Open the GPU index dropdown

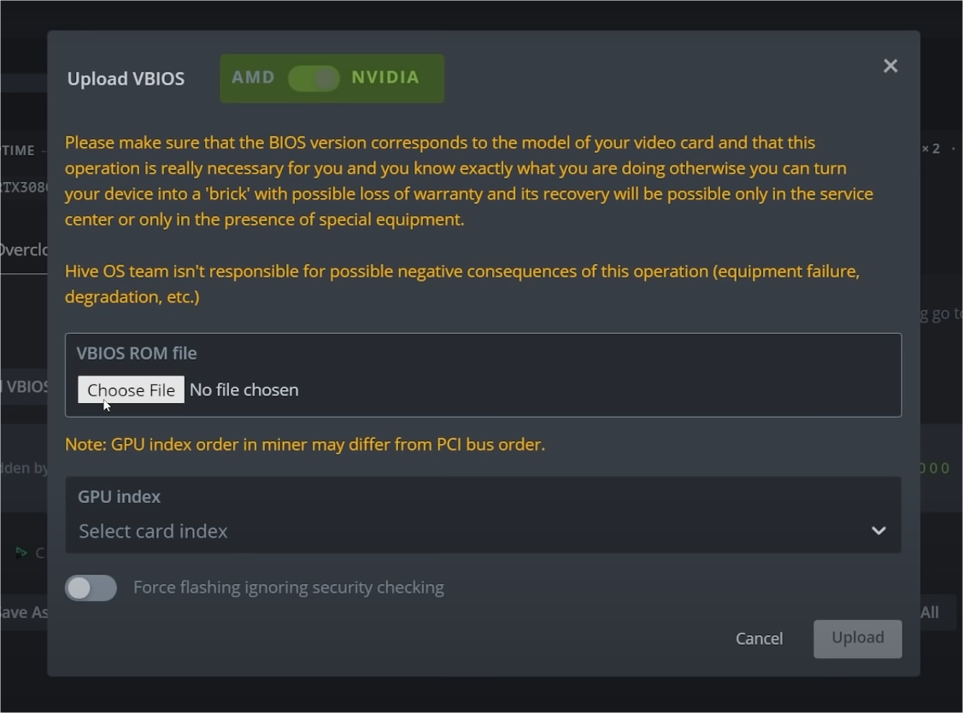coord(483,515)
